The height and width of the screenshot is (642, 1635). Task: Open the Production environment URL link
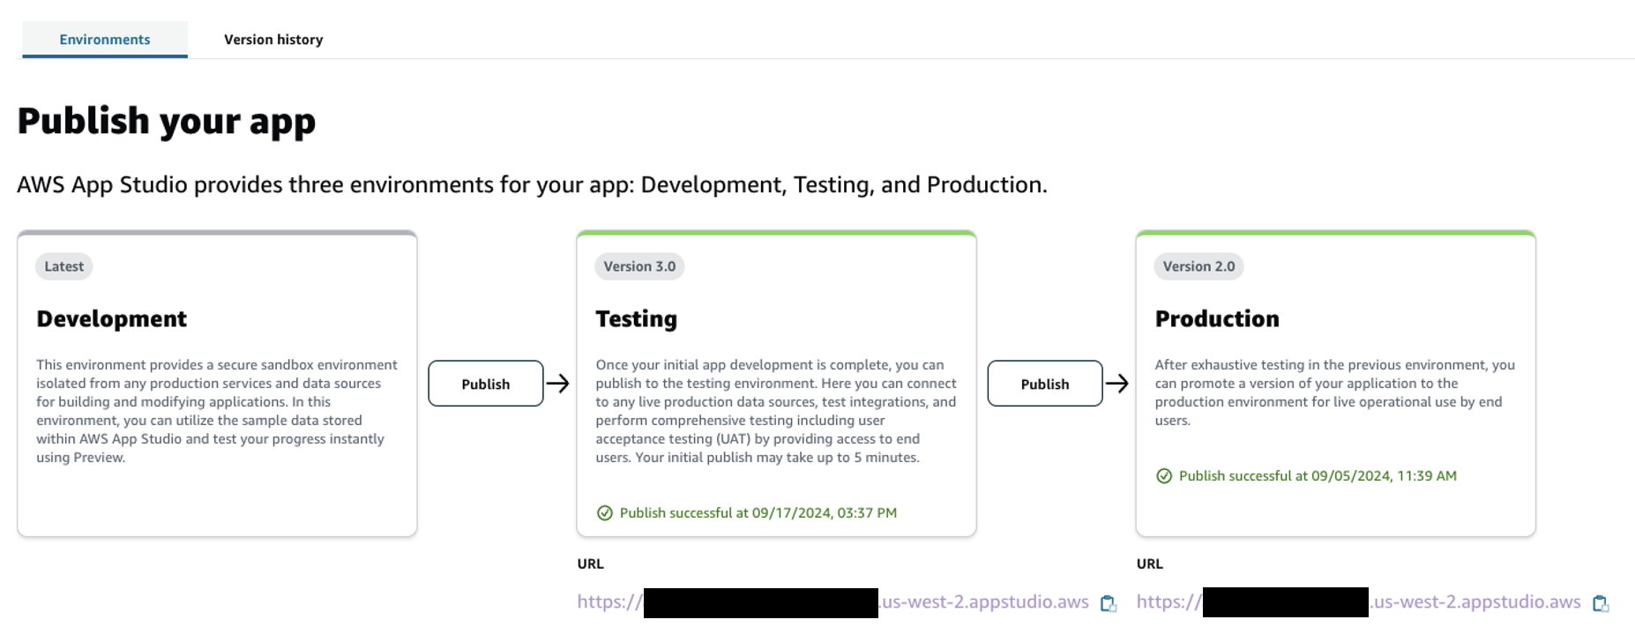(x=1359, y=602)
